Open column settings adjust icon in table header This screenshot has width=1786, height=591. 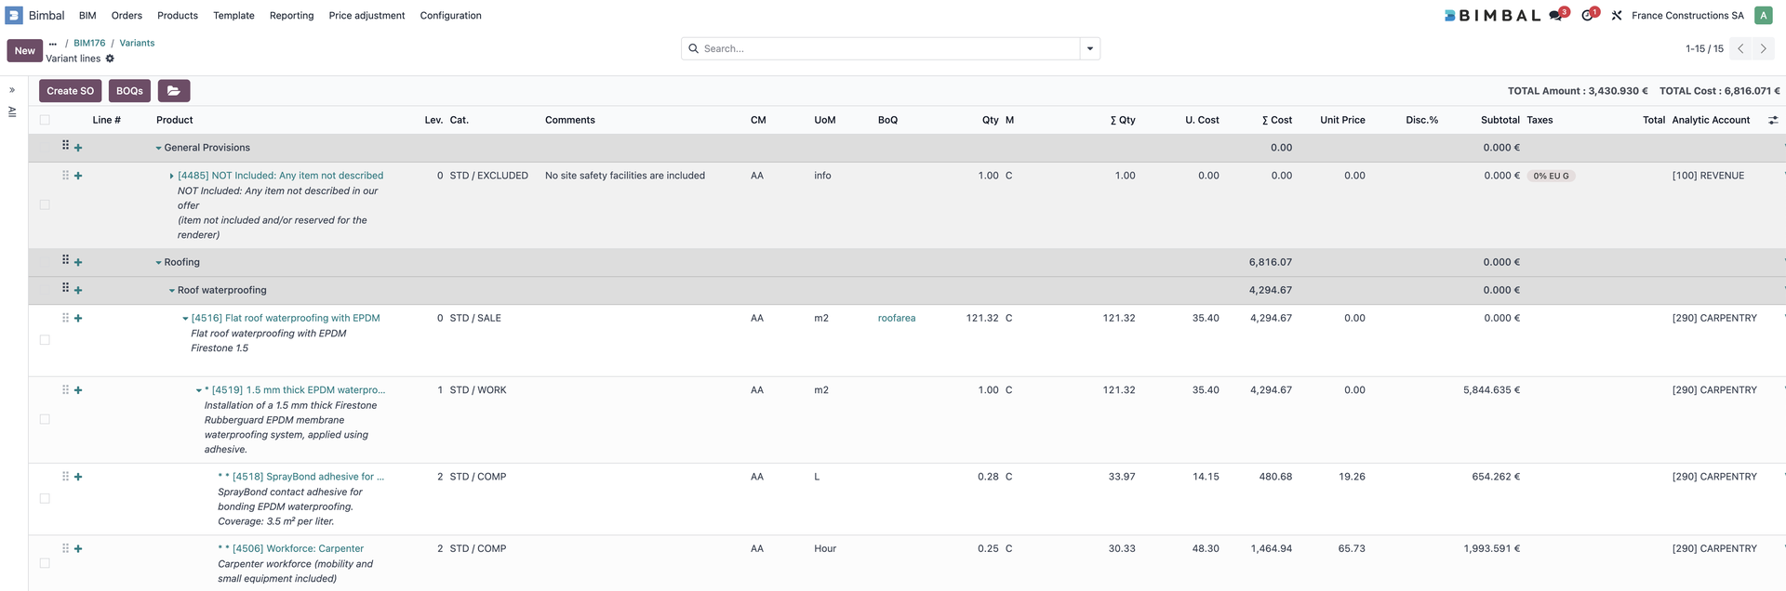tap(1772, 120)
